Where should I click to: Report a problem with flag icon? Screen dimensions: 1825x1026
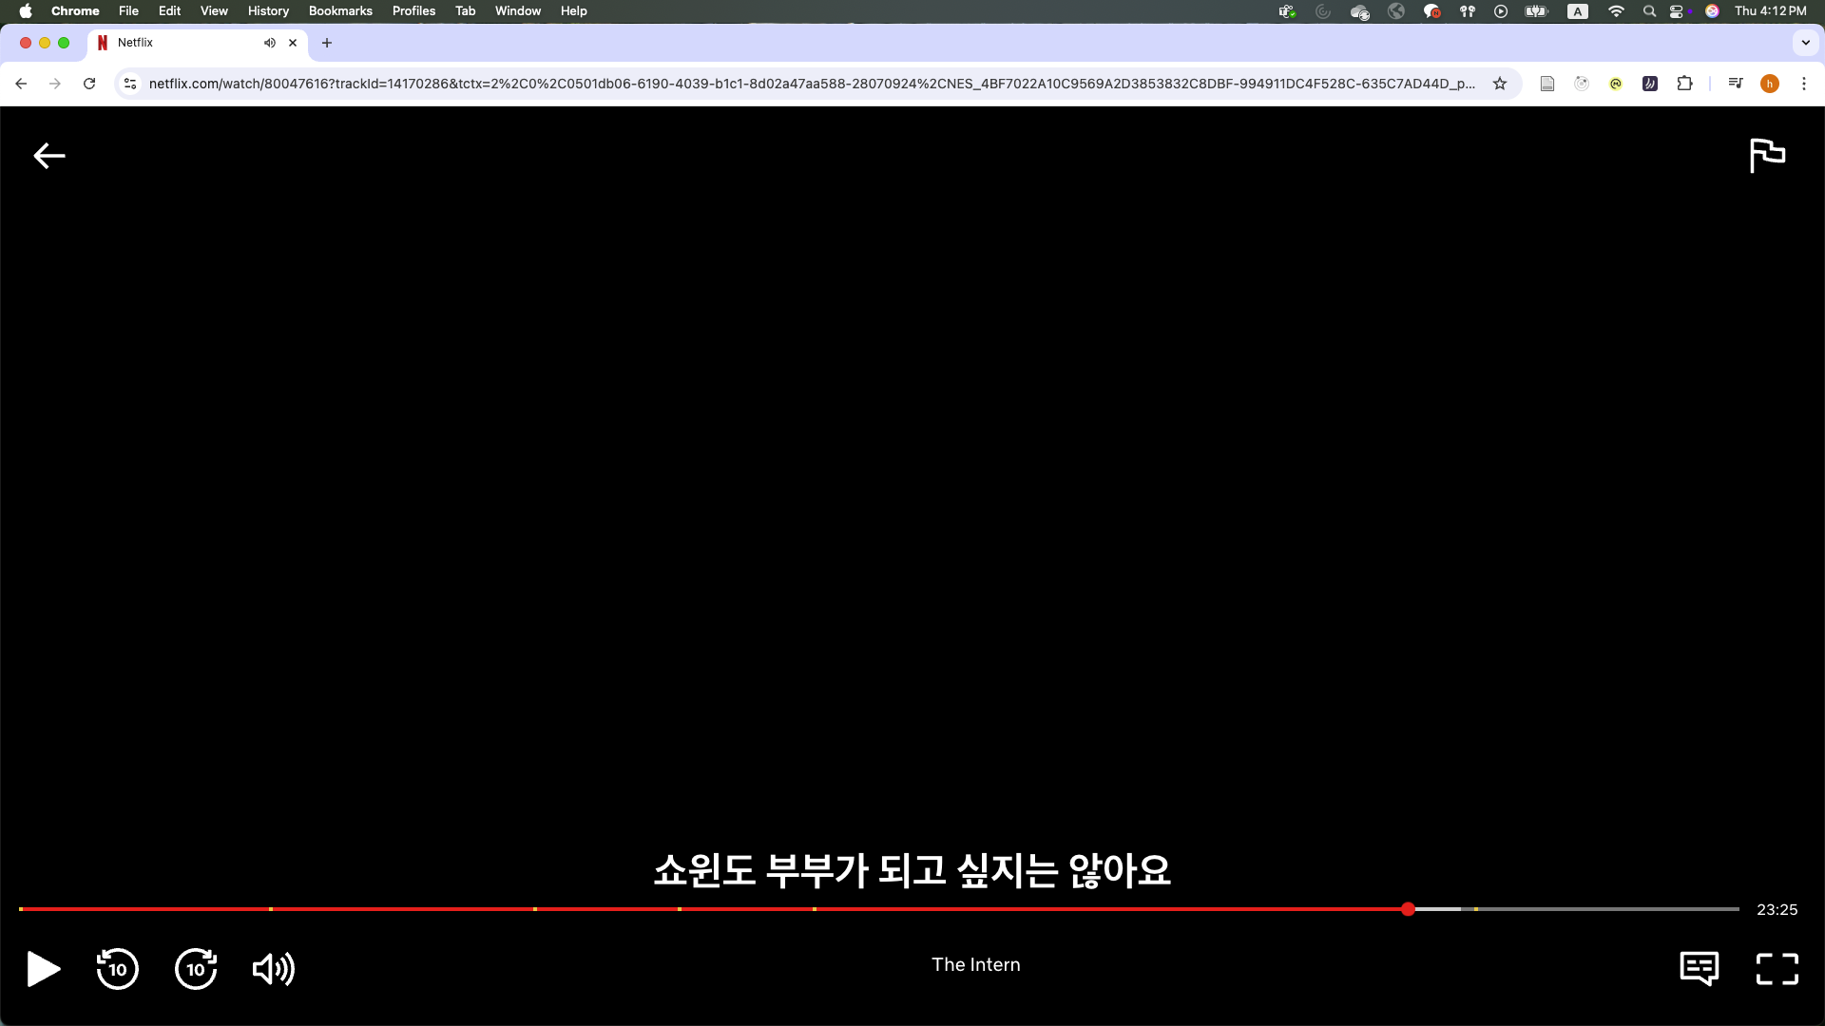[1767, 155]
